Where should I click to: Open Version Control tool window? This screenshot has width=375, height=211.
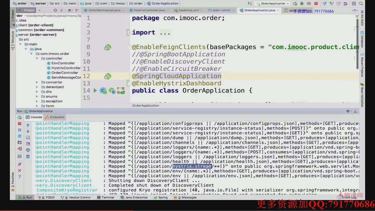[75, 197]
